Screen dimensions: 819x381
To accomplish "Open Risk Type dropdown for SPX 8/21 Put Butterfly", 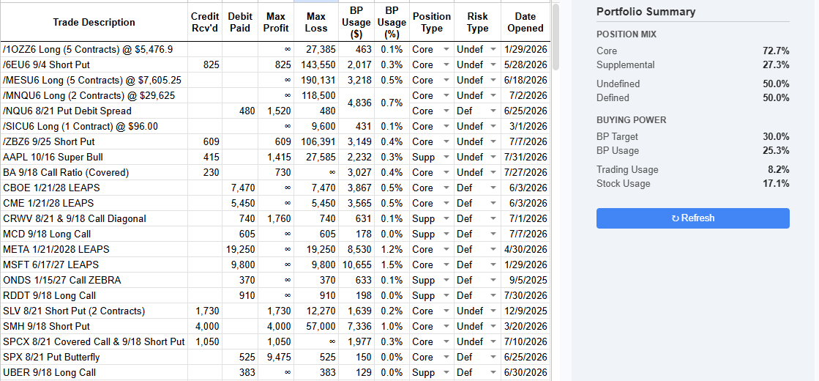I will 493,357.
